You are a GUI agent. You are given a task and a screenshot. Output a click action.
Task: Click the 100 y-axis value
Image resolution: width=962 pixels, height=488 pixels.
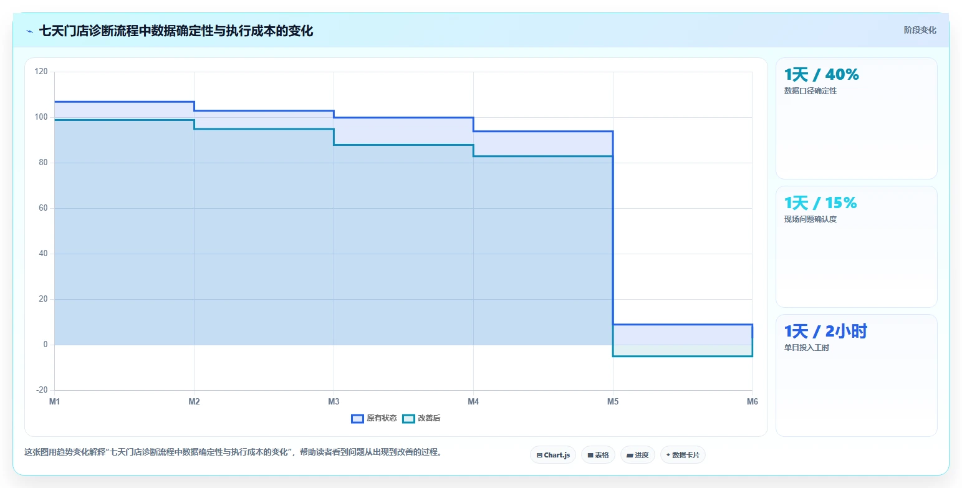coord(41,117)
